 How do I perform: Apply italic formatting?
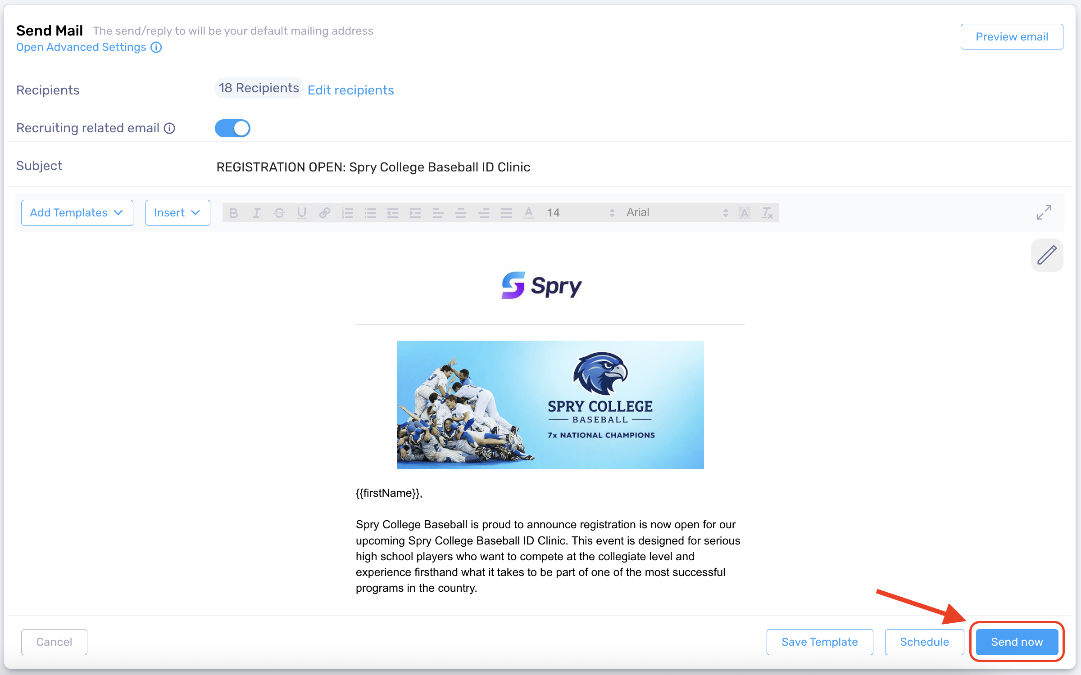(256, 213)
